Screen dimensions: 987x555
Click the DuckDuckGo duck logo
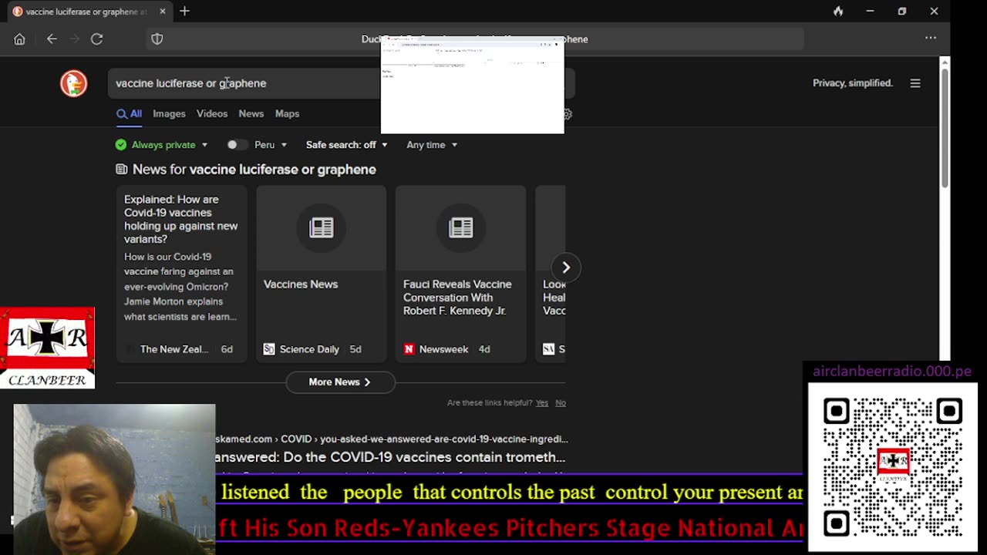tap(74, 83)
